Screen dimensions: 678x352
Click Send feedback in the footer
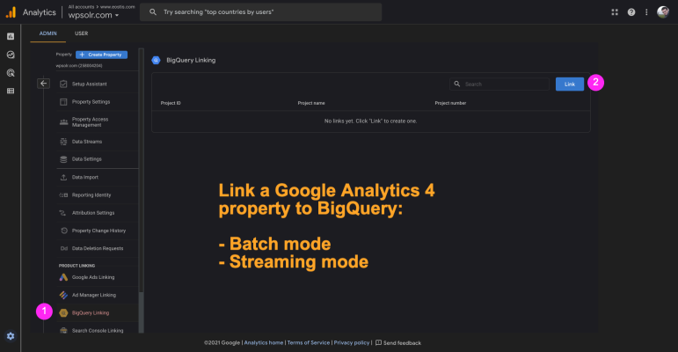pyautogui.click(x=398, y=343)
